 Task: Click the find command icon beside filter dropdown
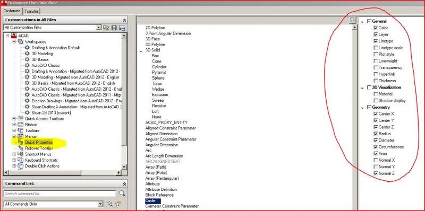click(110, 204)
